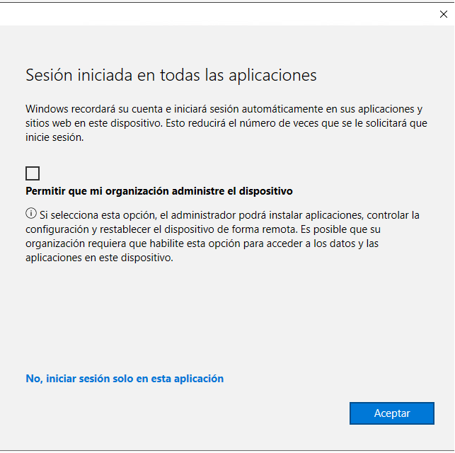Choose 'No, iniciar sesión solo en esta aplicación'

(x=125, y=379)
